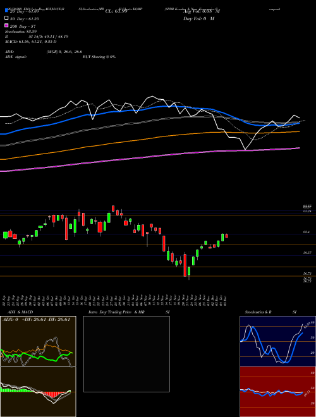Click the '(MGR) 0, 26.6, 26.6' ADX values
This screenshot has width=316, height=417.
pyautogui.click(x=64, y=52)
